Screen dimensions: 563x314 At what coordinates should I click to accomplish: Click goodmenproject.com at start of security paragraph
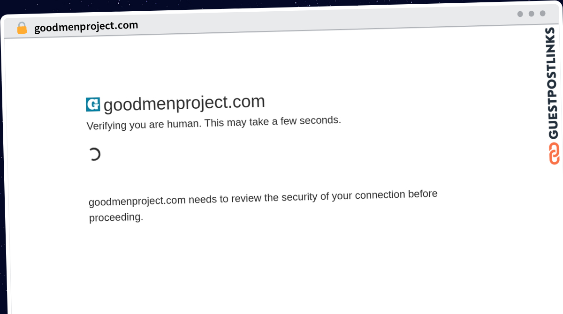pos(137,201)
